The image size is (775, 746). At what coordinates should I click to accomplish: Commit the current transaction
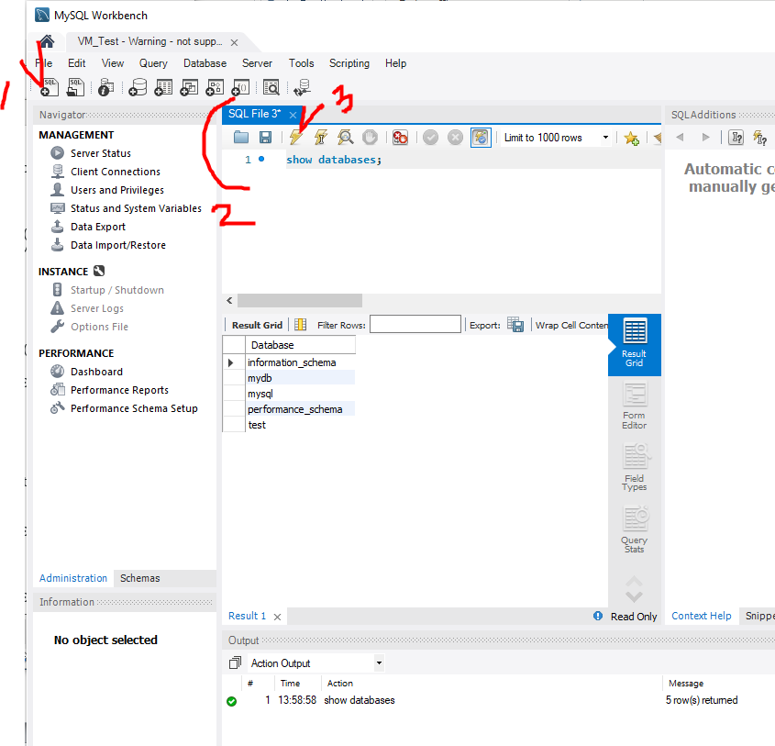(430, 137)
